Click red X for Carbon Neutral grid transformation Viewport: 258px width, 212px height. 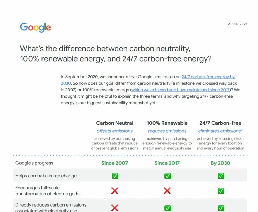click(x=115, y=191)
